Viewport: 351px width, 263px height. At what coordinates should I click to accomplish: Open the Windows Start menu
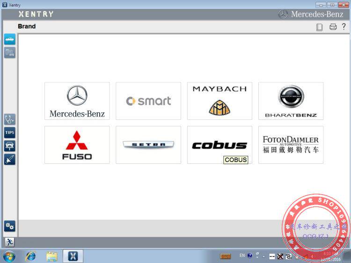[9, 256]
